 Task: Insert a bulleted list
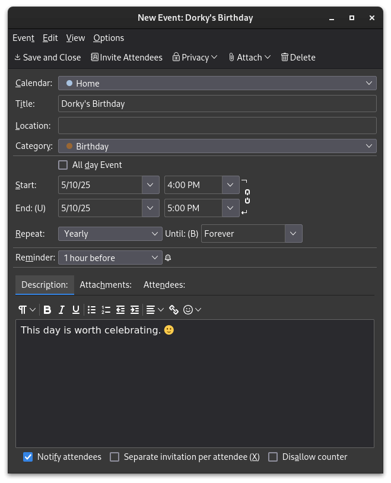(91, 310)
